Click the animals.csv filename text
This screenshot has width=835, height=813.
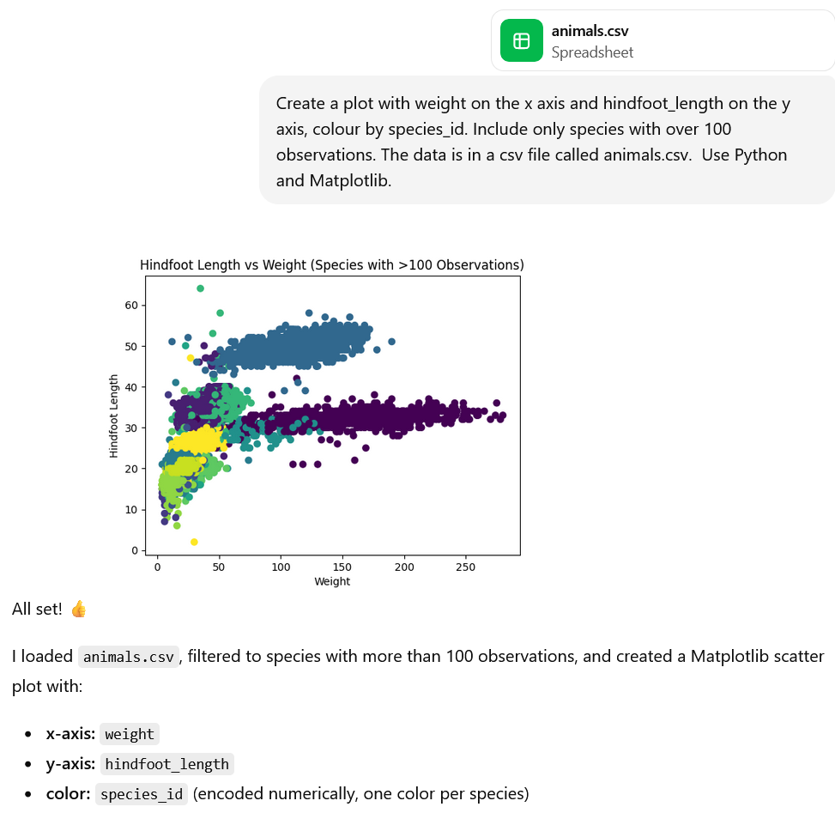[590, 31]
